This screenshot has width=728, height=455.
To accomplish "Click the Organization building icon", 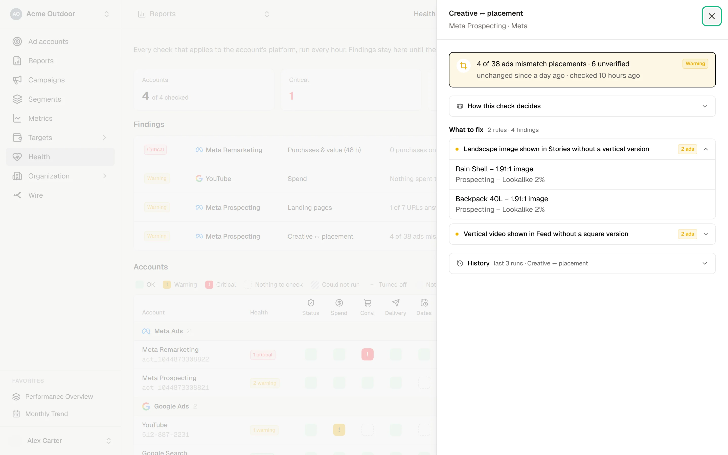I will [x=17, y=176].
